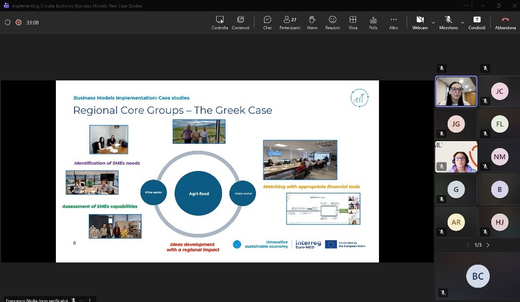This screenshot has height=302, width=520.
Task: Open the Altro more actions menu
Action: 393,22
